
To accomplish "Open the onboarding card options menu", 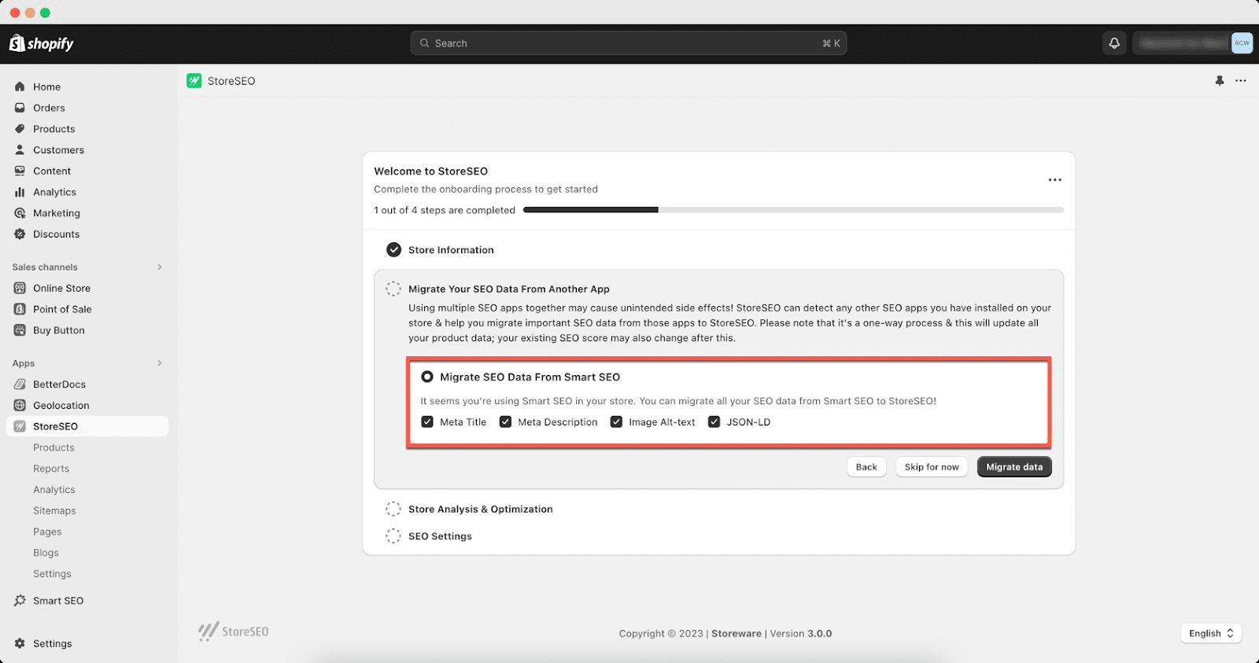I will tap(1054, 179).
